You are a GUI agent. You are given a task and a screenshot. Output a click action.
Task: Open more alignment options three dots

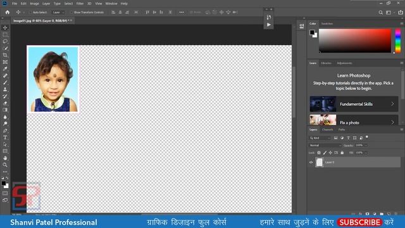point(182,12)
